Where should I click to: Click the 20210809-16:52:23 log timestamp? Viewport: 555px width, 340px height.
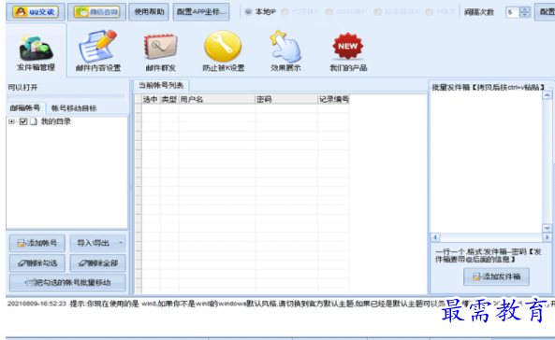[x=37, y=304]
